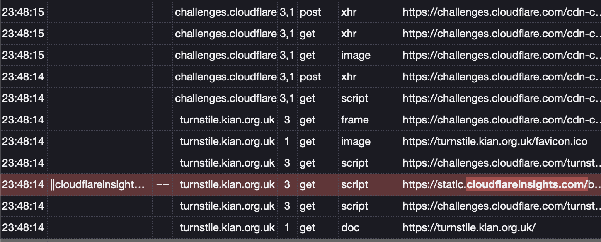Select the script type cell above the blocked row
601x242 pixels.
(x=355, y=163)
